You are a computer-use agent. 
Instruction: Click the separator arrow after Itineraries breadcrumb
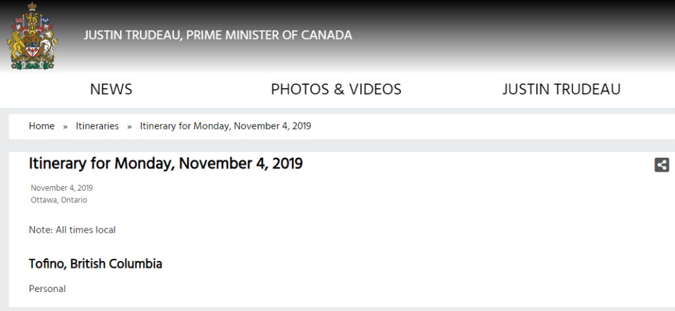[x=129, y=127]
